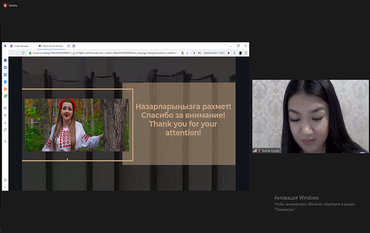The image size is (370, 233).
Task: Click the signal strength bars on participant video
Action: click(x=255, y=151)
